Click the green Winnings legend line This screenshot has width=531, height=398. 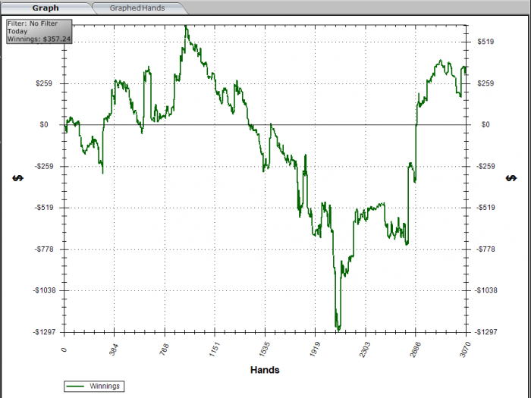pyautogui.click(x=75, y=386)
